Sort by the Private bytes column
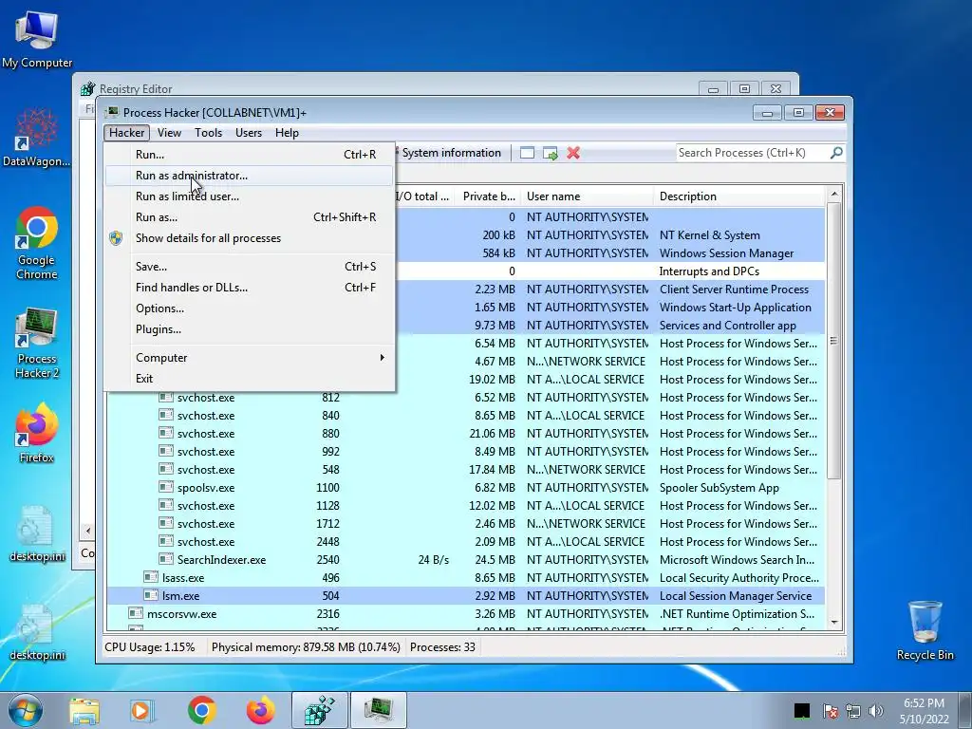Viewport: 972px width, 729px height. pyautogui.click(x=489, y=196)
